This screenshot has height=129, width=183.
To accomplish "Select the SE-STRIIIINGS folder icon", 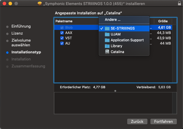I will [107, 28].
